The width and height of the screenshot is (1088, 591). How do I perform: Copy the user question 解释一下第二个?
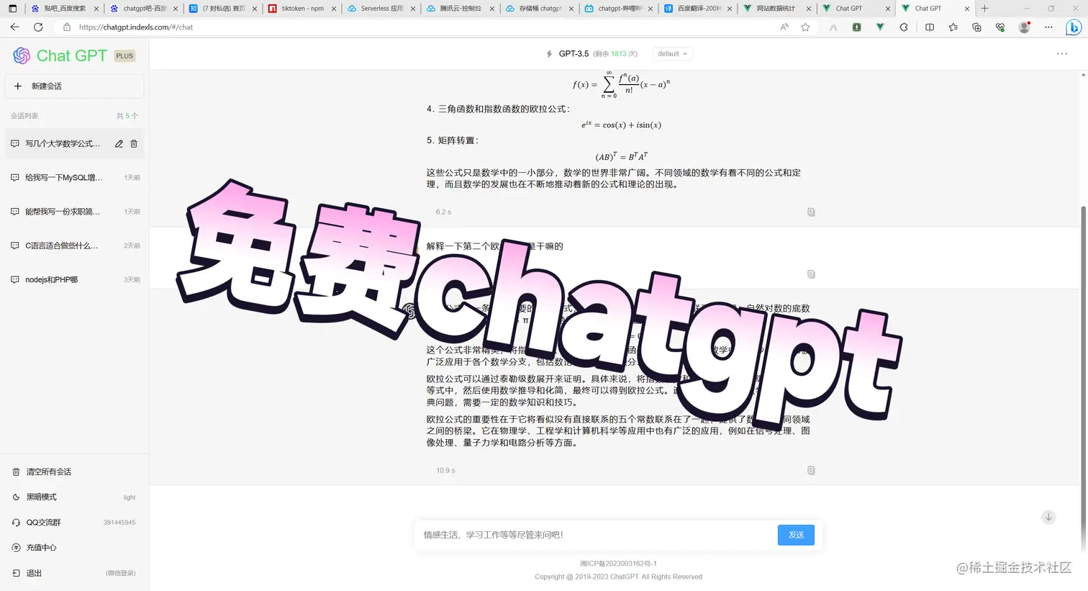[x=811, y=274]
